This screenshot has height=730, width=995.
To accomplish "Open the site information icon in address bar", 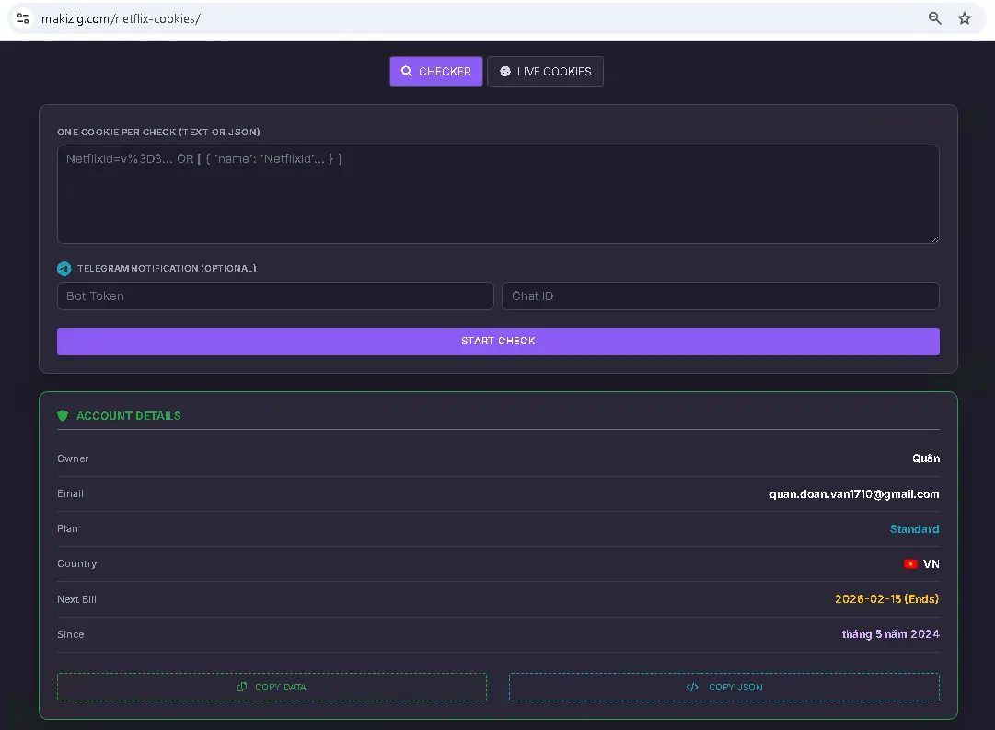I will coord(23,18).
